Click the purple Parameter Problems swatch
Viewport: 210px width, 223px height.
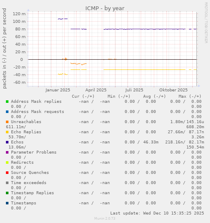(7, 152)
